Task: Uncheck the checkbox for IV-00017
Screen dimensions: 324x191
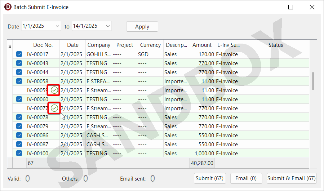Action: pos(19,54)
